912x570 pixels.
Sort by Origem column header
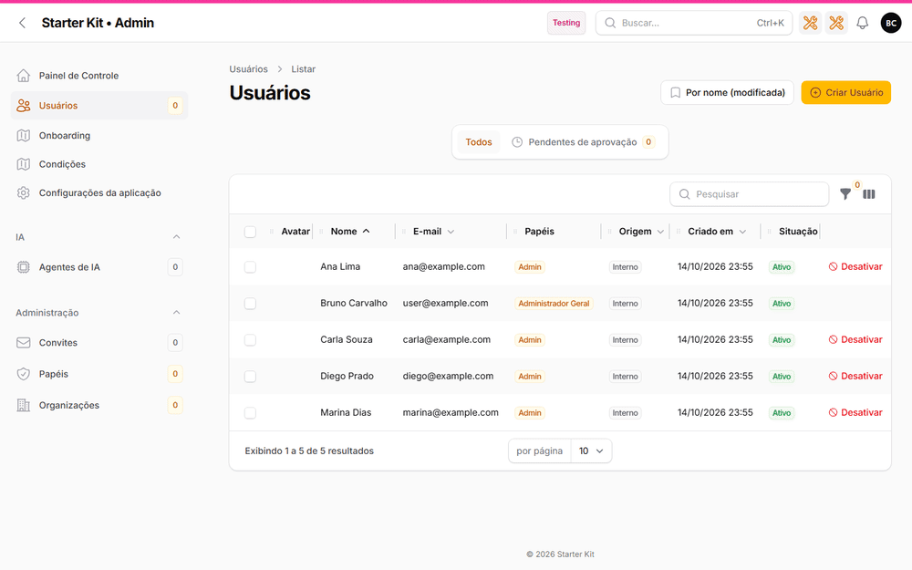pyautogui.click(x=641, y=232)
